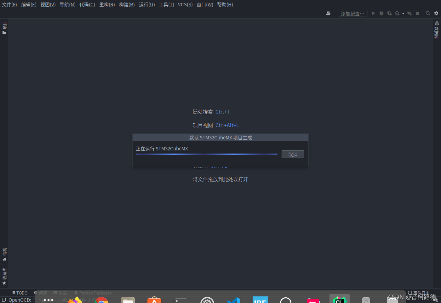
Task: Open the IDE settings gear icon
Action: 436,13
